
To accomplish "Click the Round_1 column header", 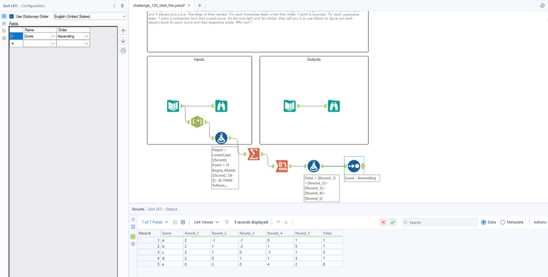I will point(197,233).
